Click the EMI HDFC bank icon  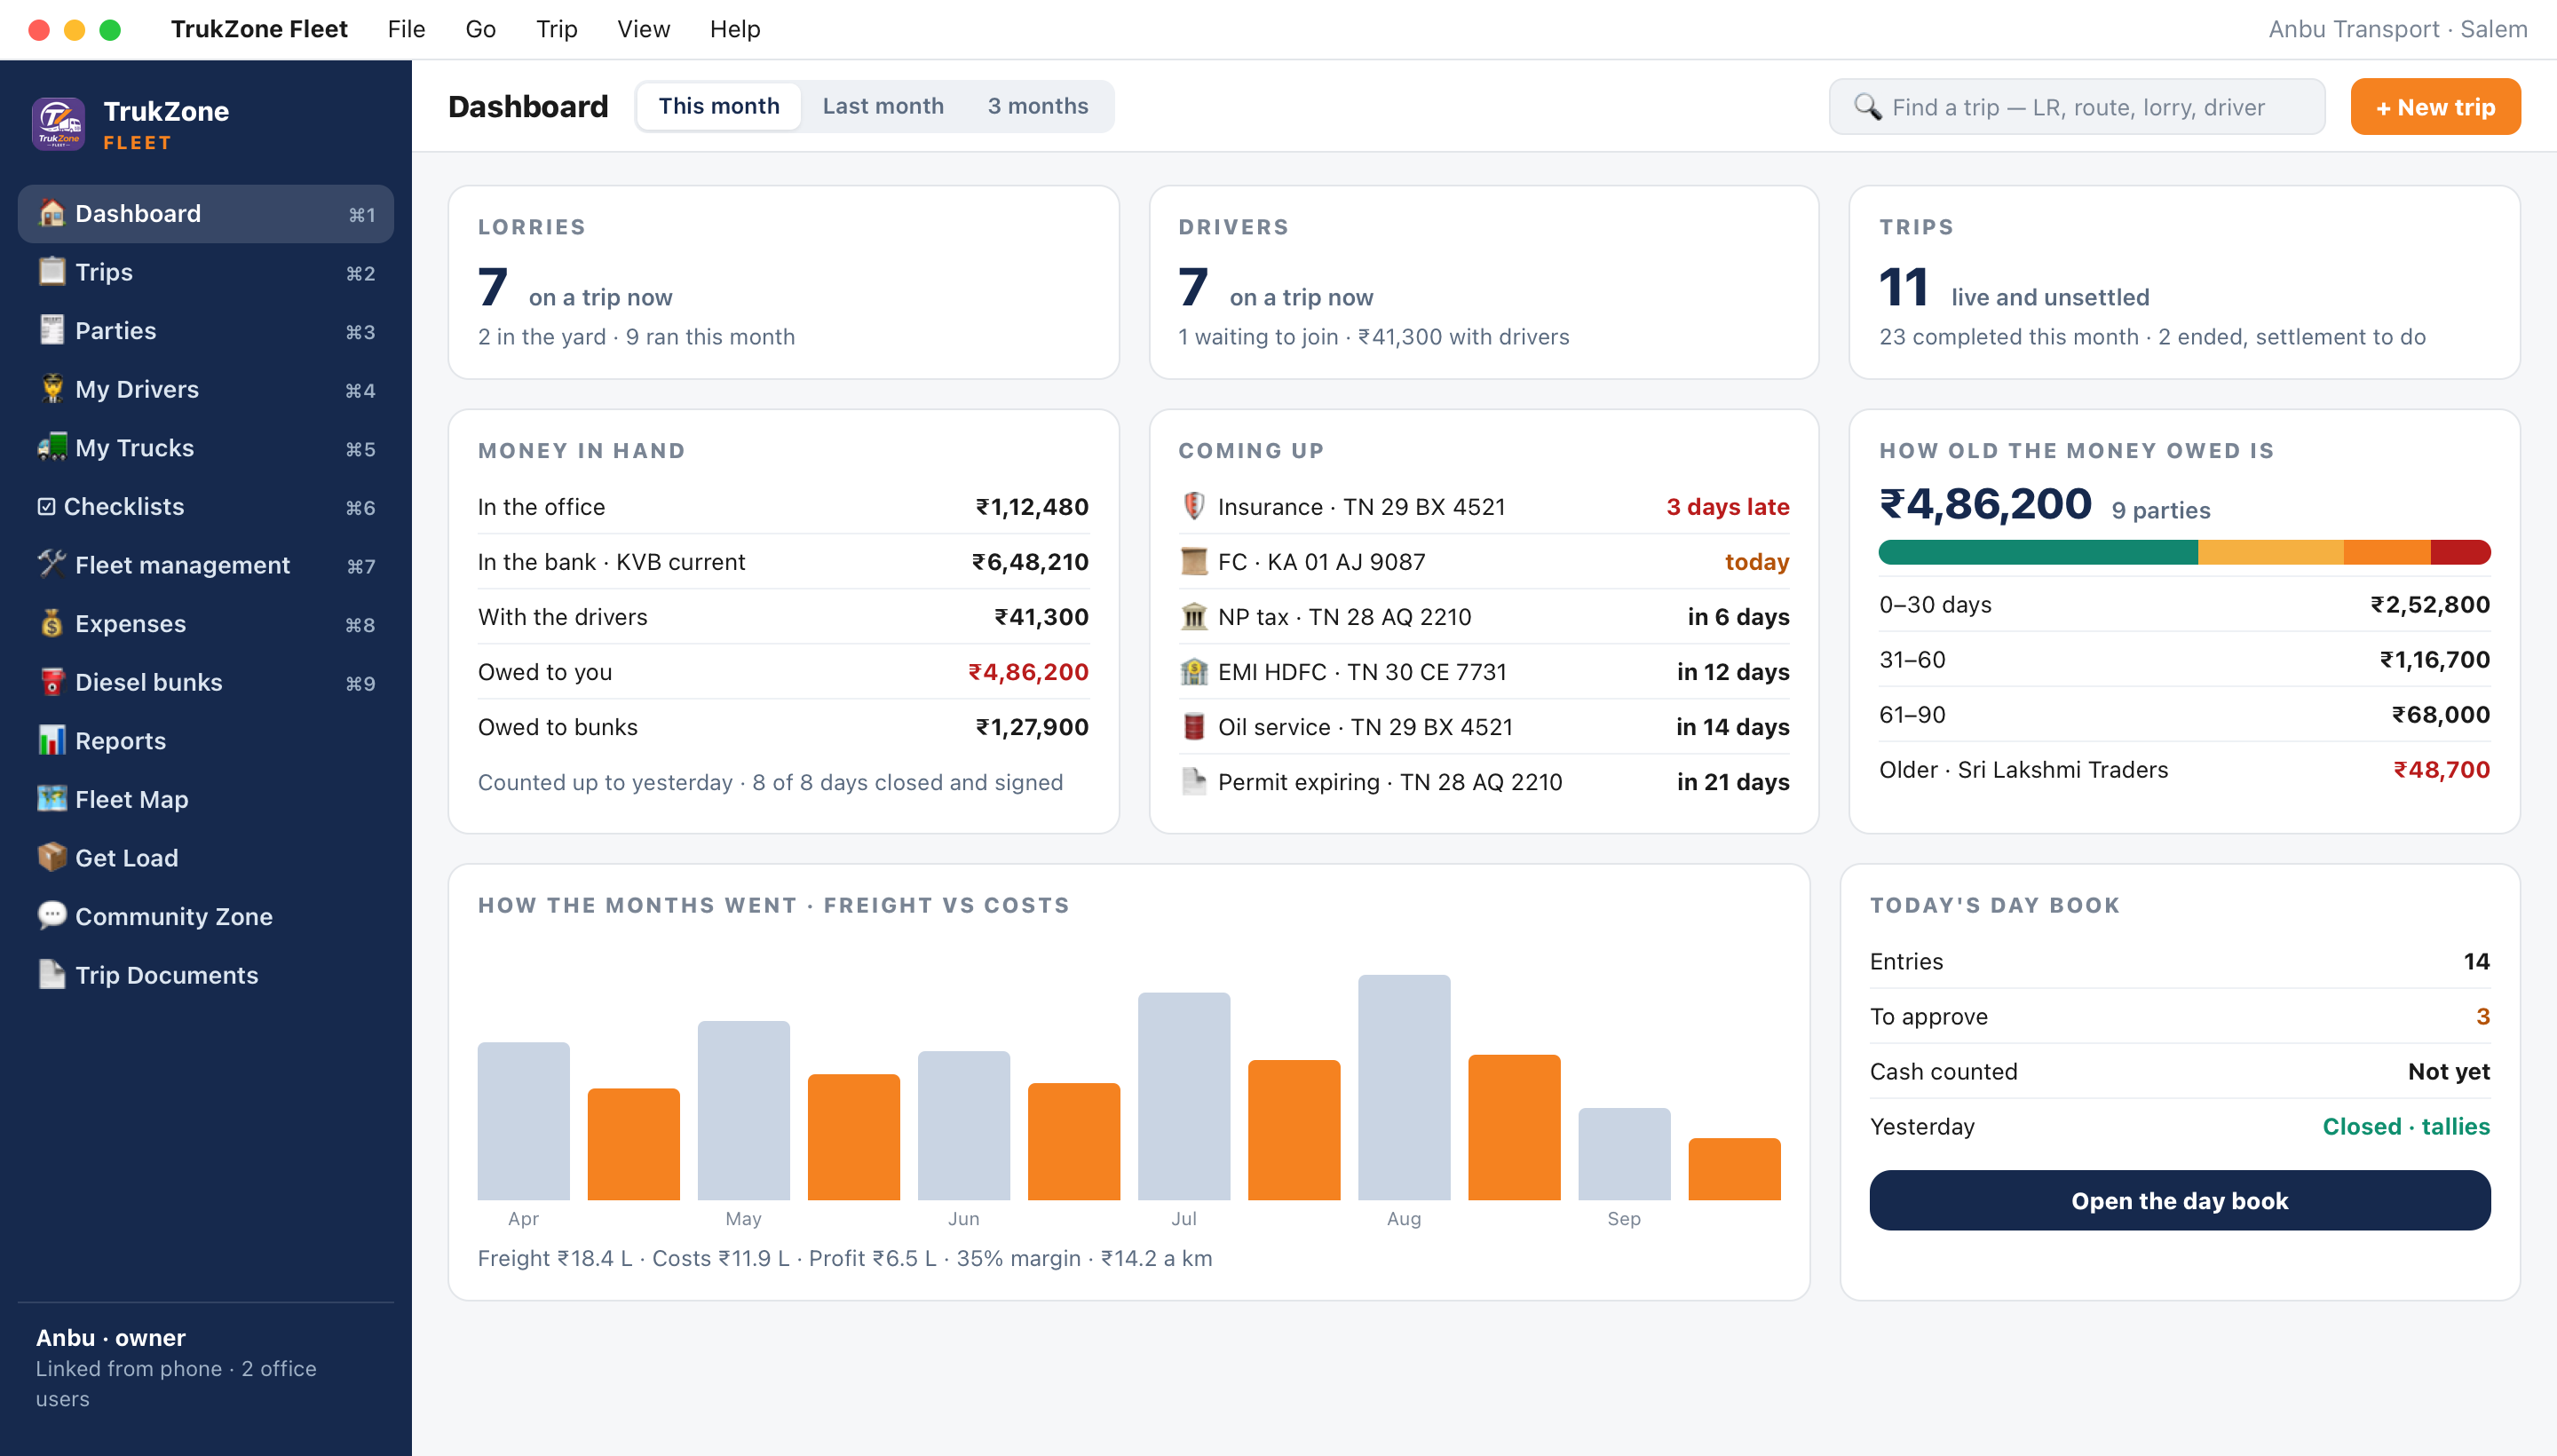pyautogui.click(x=1193, y=671)
